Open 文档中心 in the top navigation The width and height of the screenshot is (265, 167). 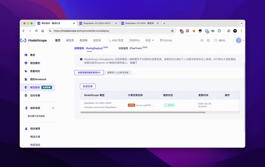point(134,40)
